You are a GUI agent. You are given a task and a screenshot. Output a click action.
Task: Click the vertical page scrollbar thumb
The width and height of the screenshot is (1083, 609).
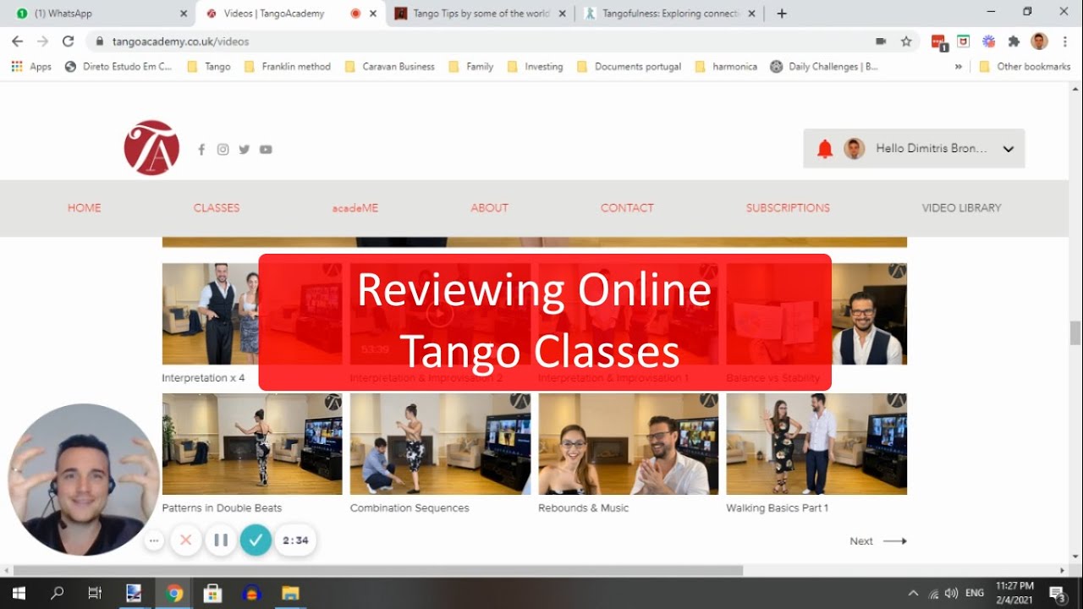coord(1075,333)
